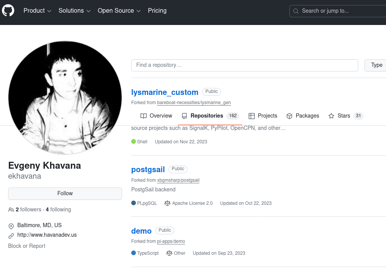Switch to the Projects tab
The image size is (386, 269).
point(263,116)
